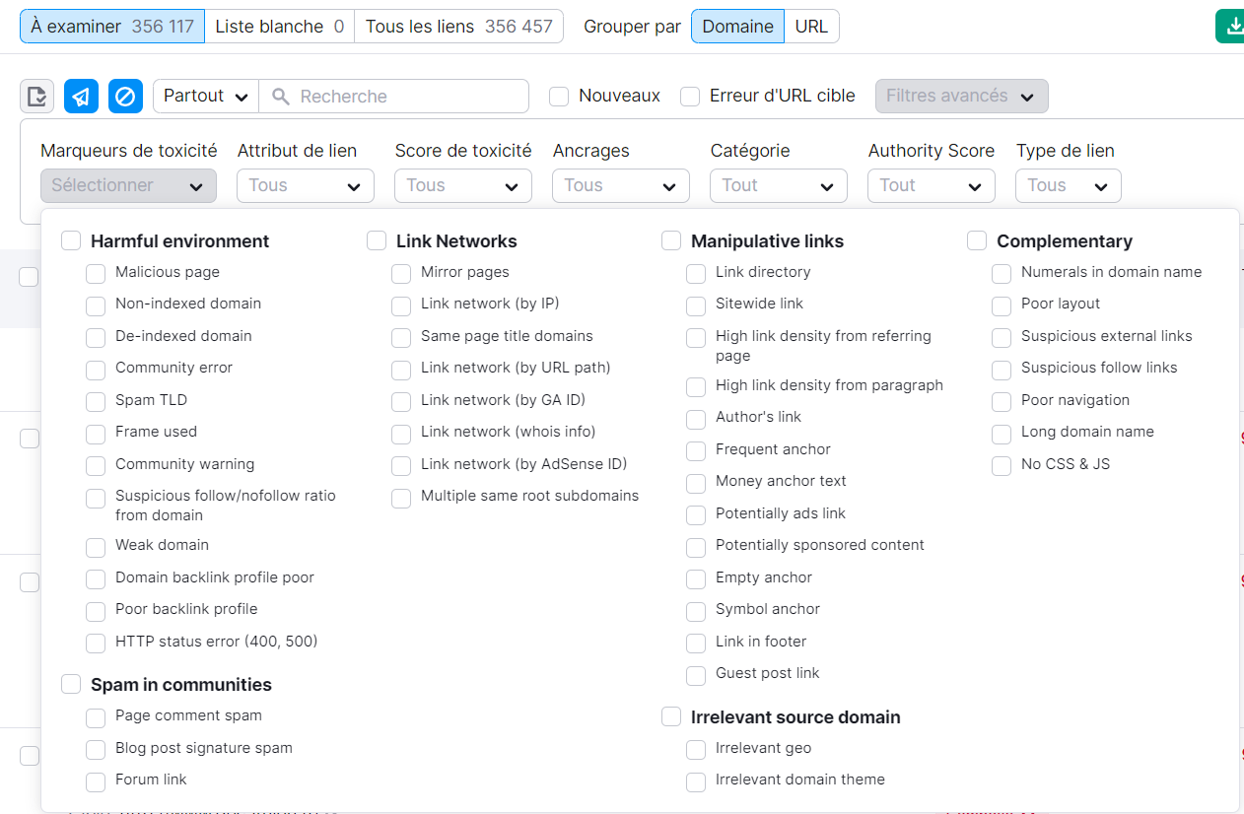Click the blue block (disavow) icon
This screenshot has width=1244, height=814.
(125, 96)
